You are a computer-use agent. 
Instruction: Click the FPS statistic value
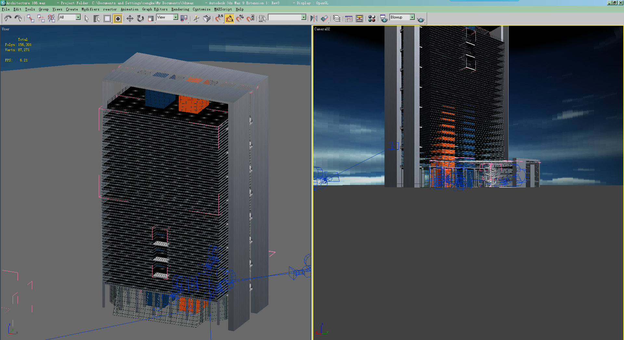click(x=23, y=60)
